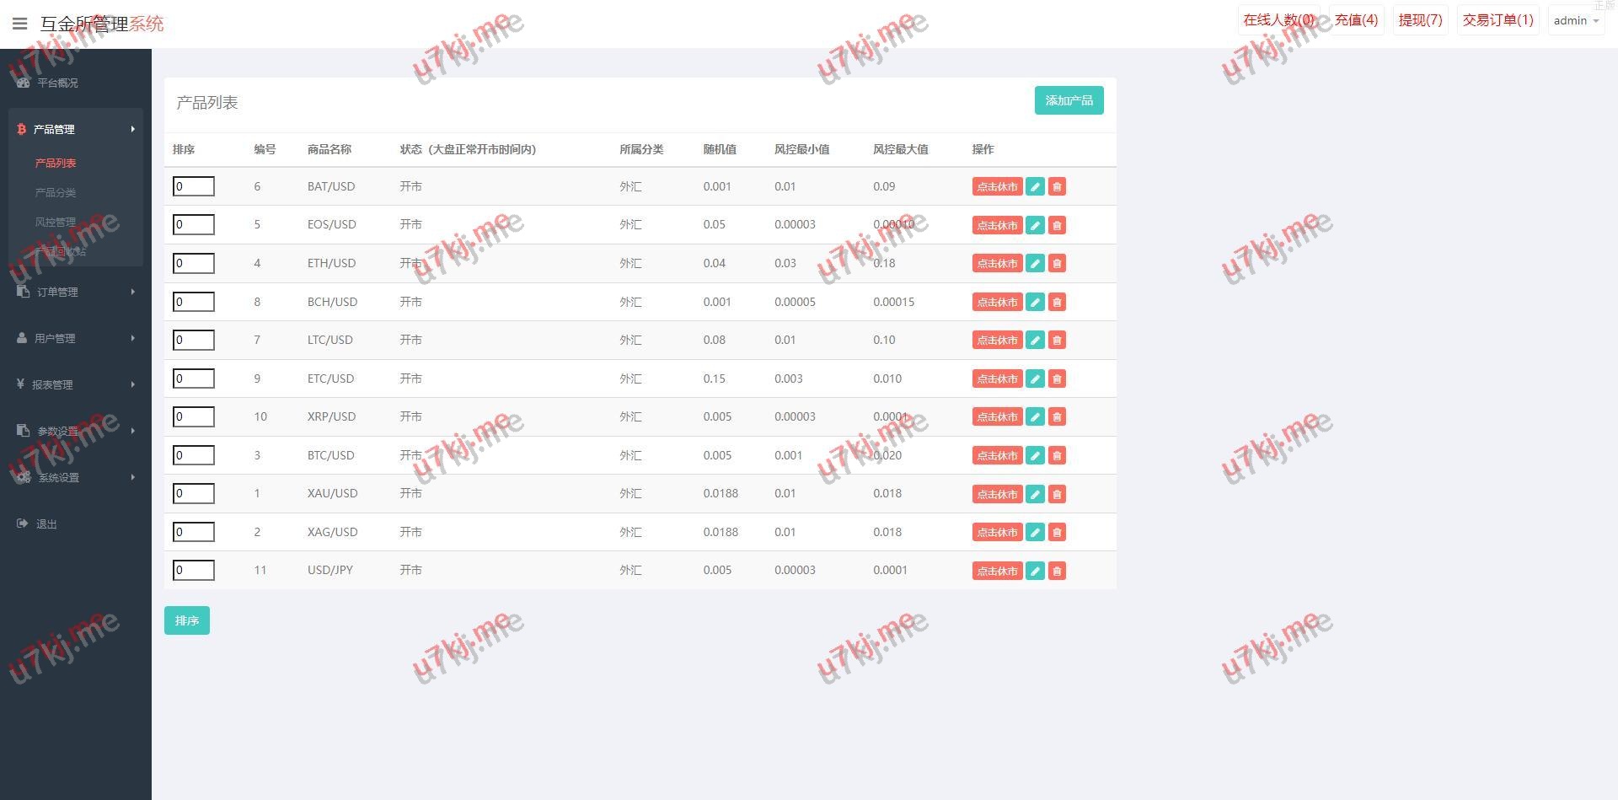This screenshot has height=800, width=1618.
Task: Click the 添加产品 button
Action: click(1069, 100)
